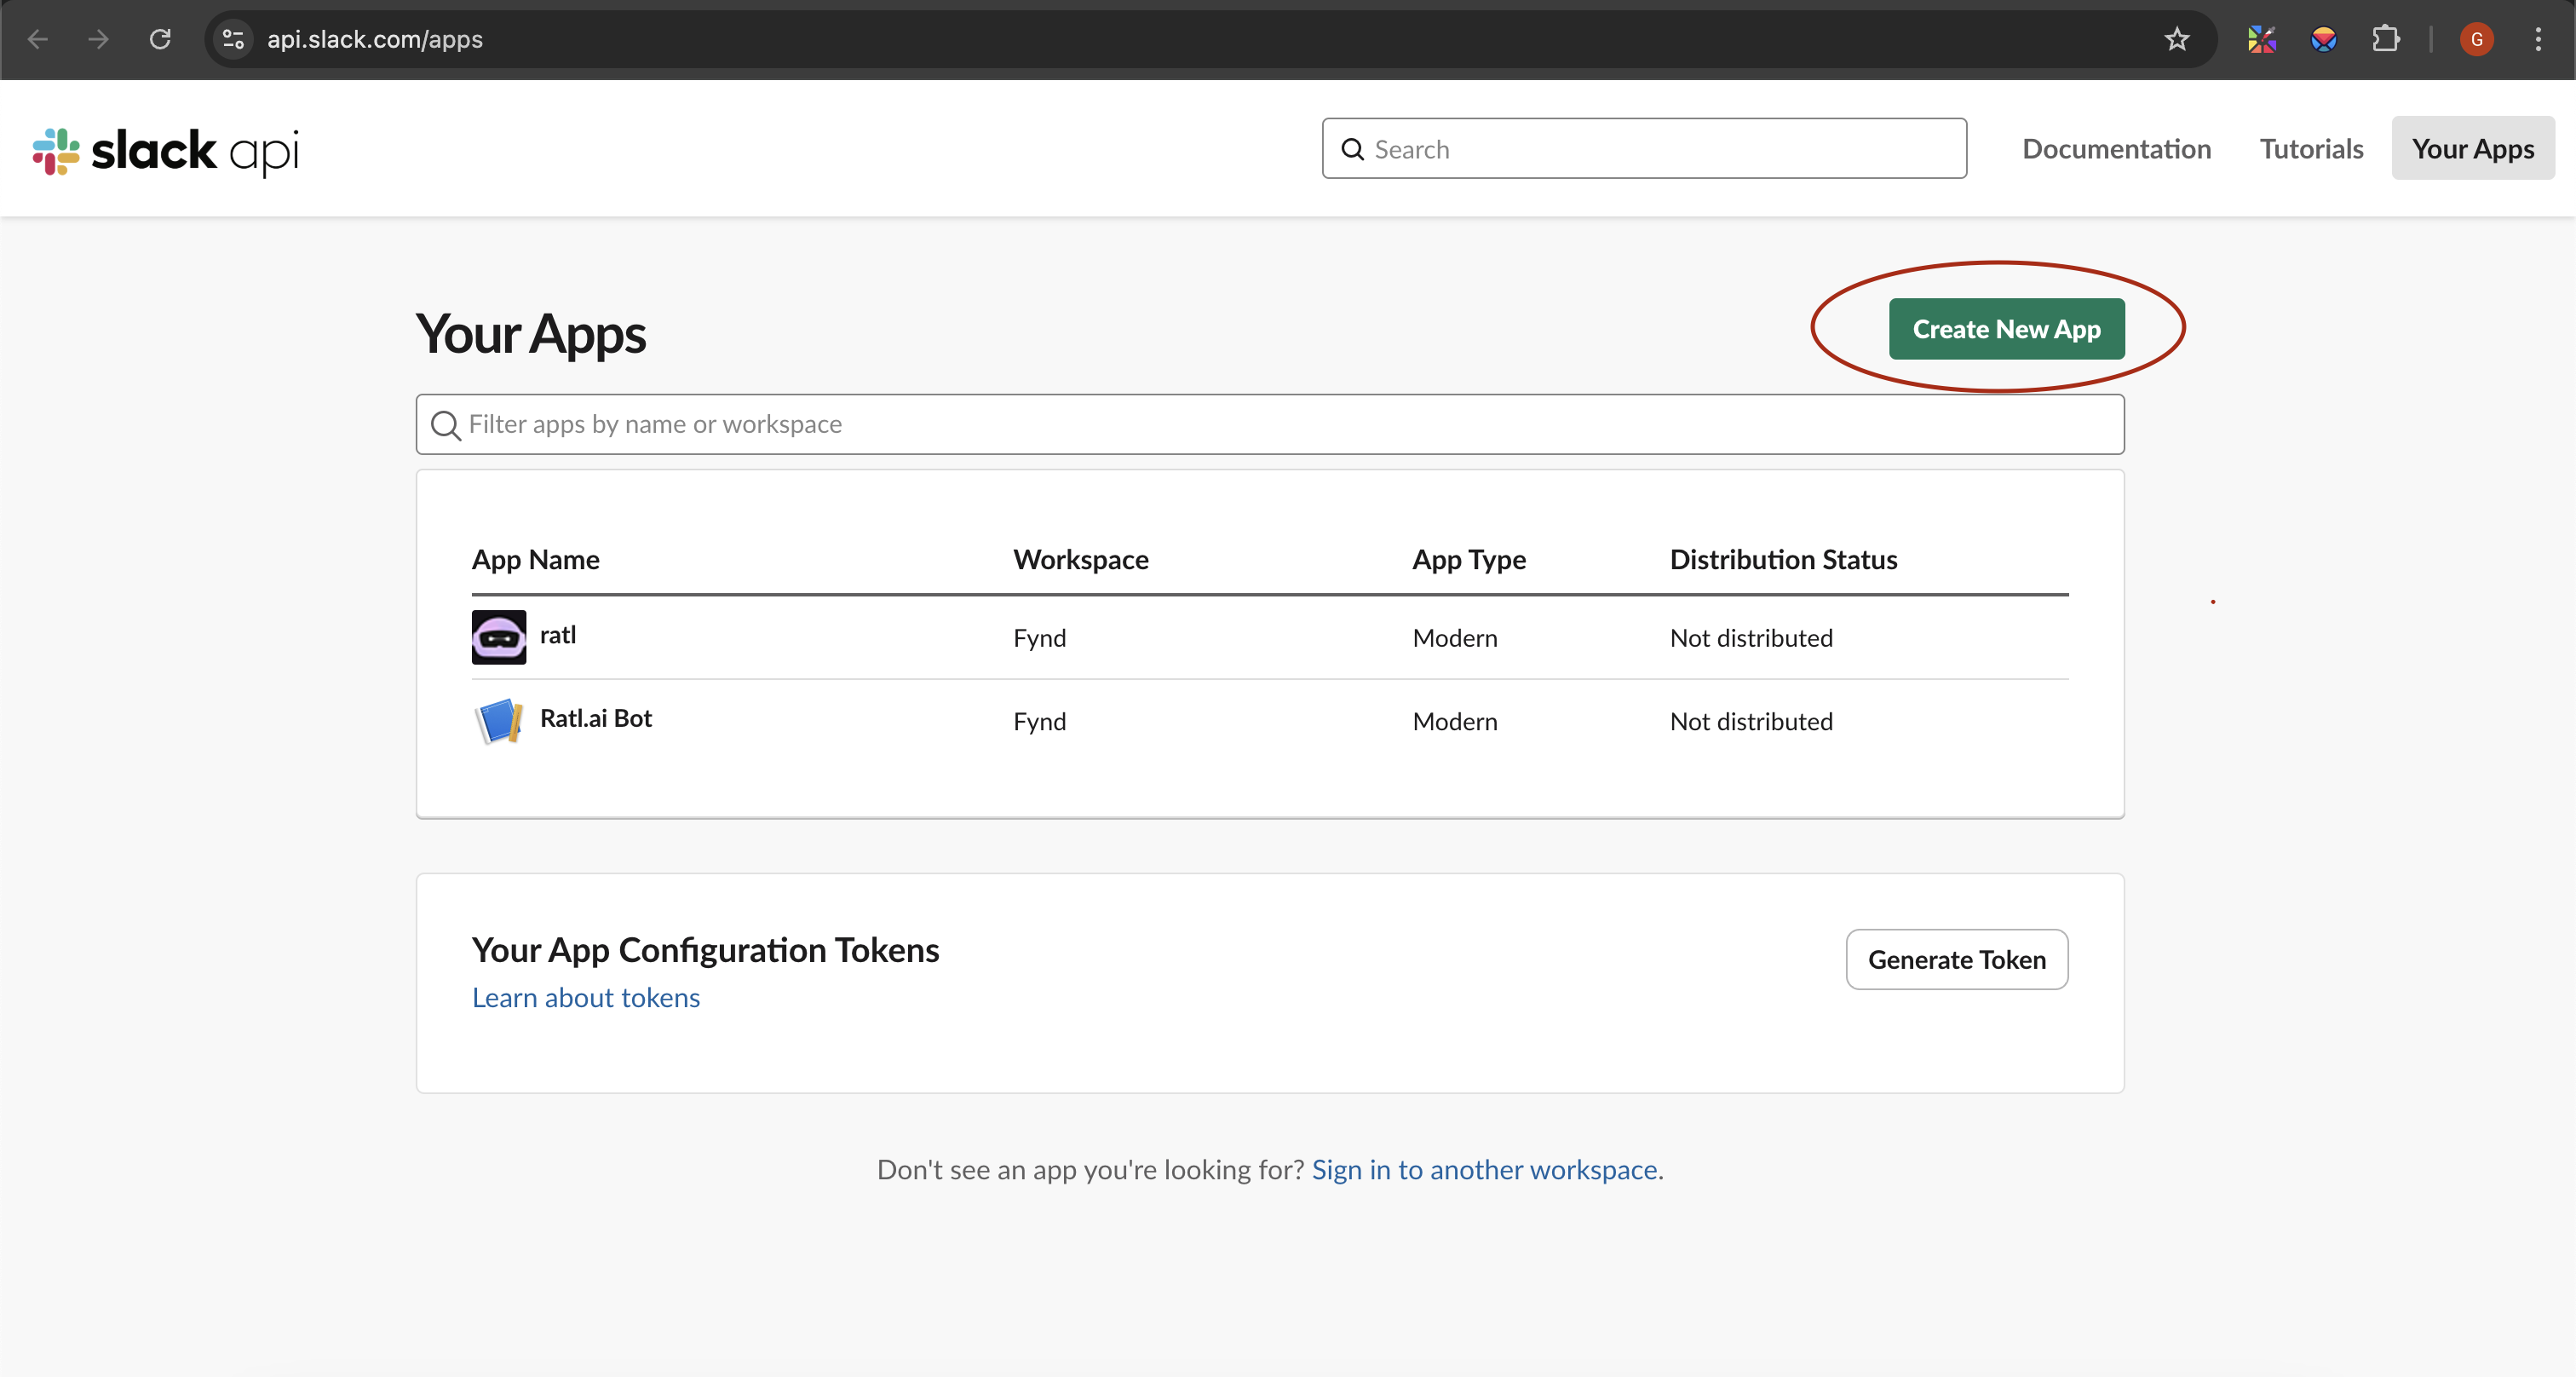Open the Learn about tokens link

point(585,998)
